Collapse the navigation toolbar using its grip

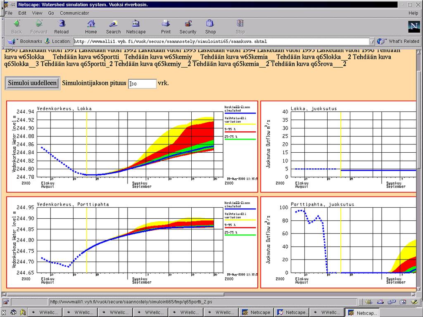[x=3, y=27]
